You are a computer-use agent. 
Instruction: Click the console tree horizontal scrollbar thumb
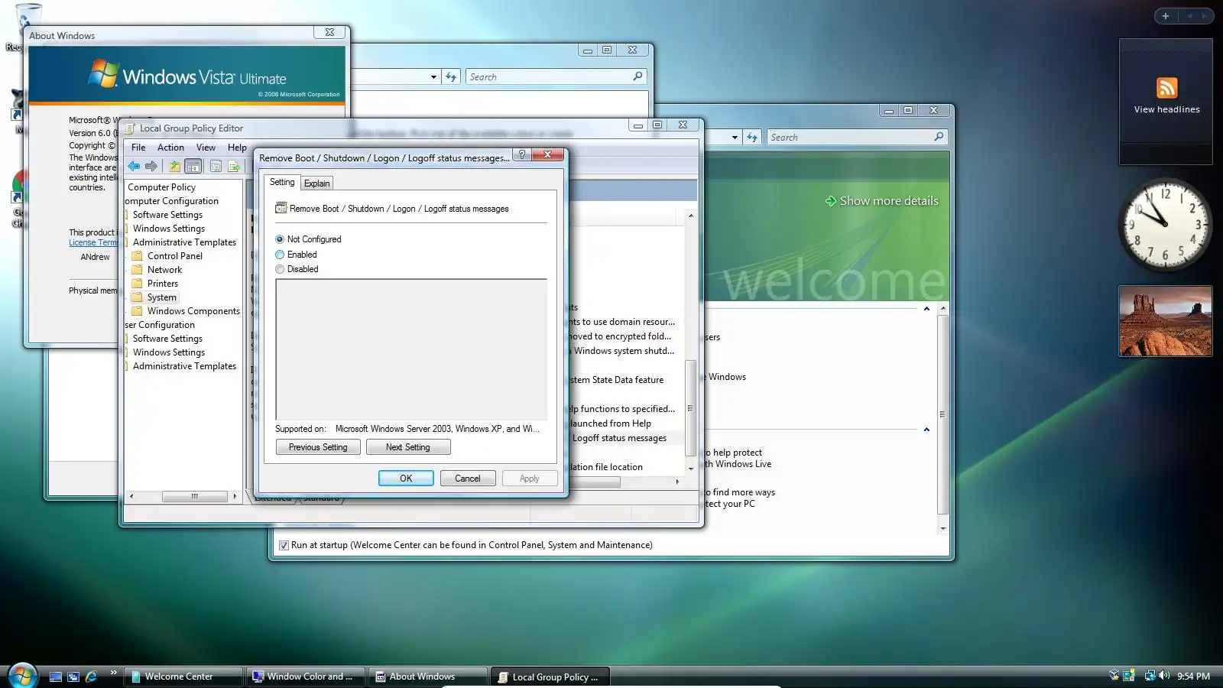[x=194, y=496]
